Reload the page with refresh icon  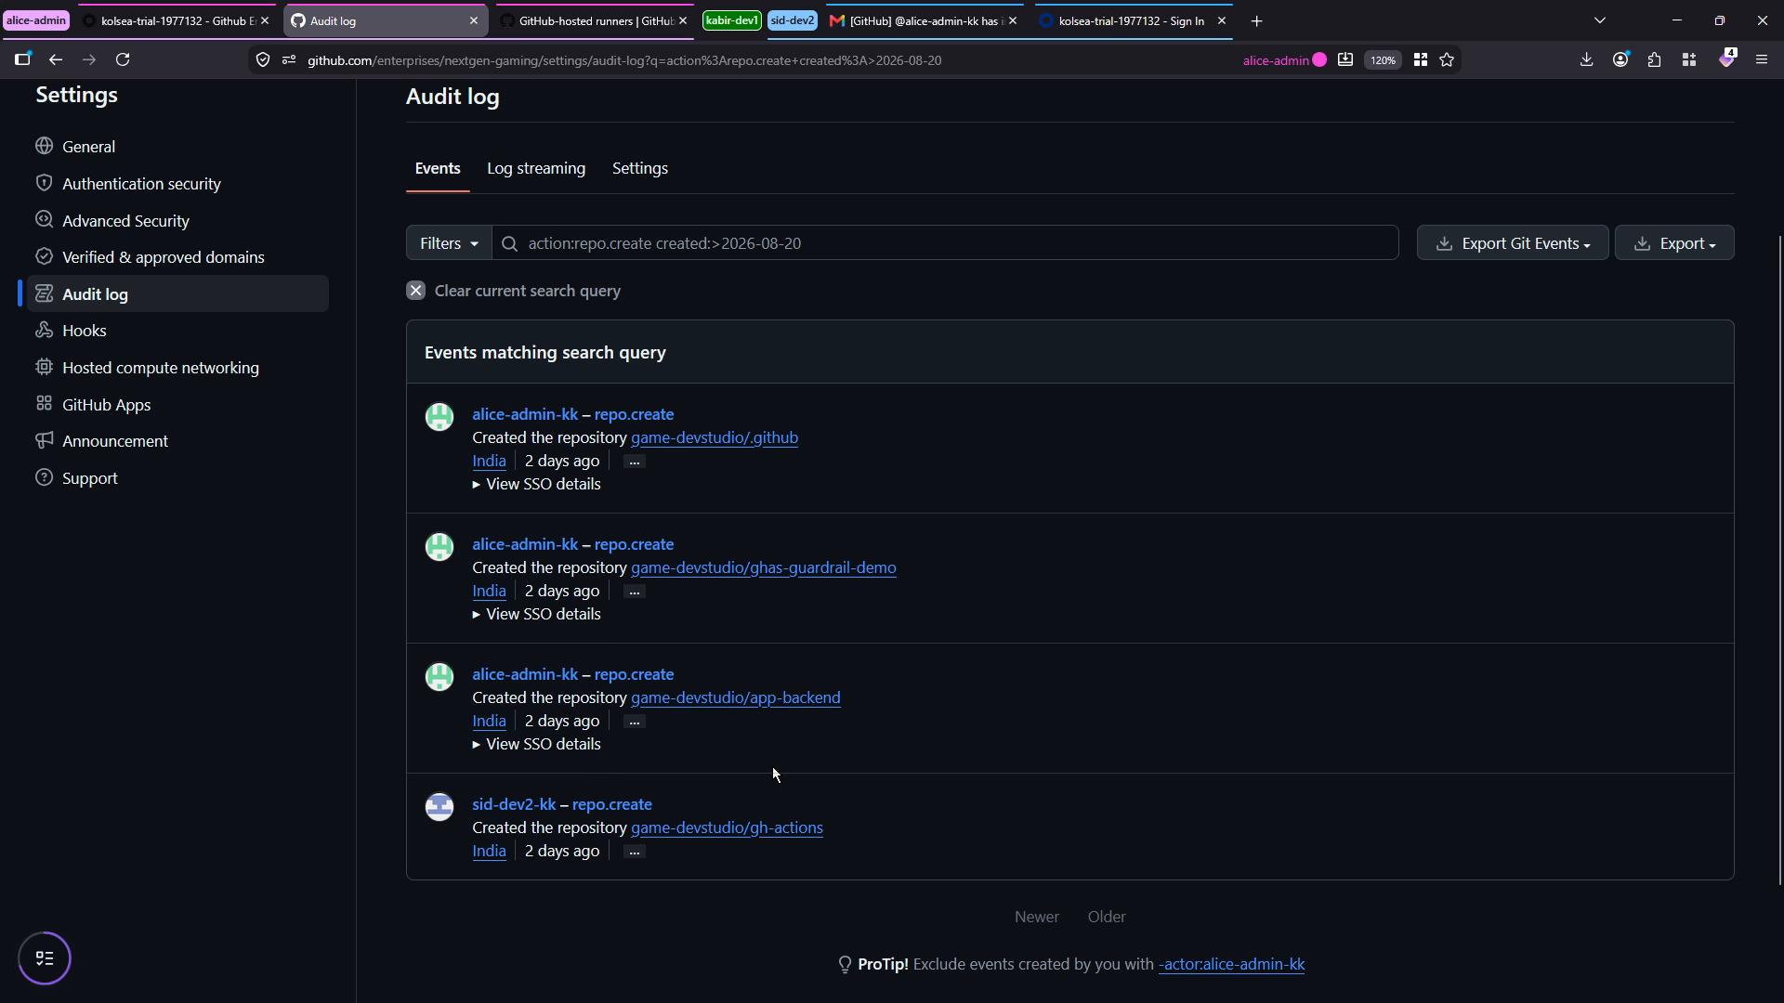point(123,60)
